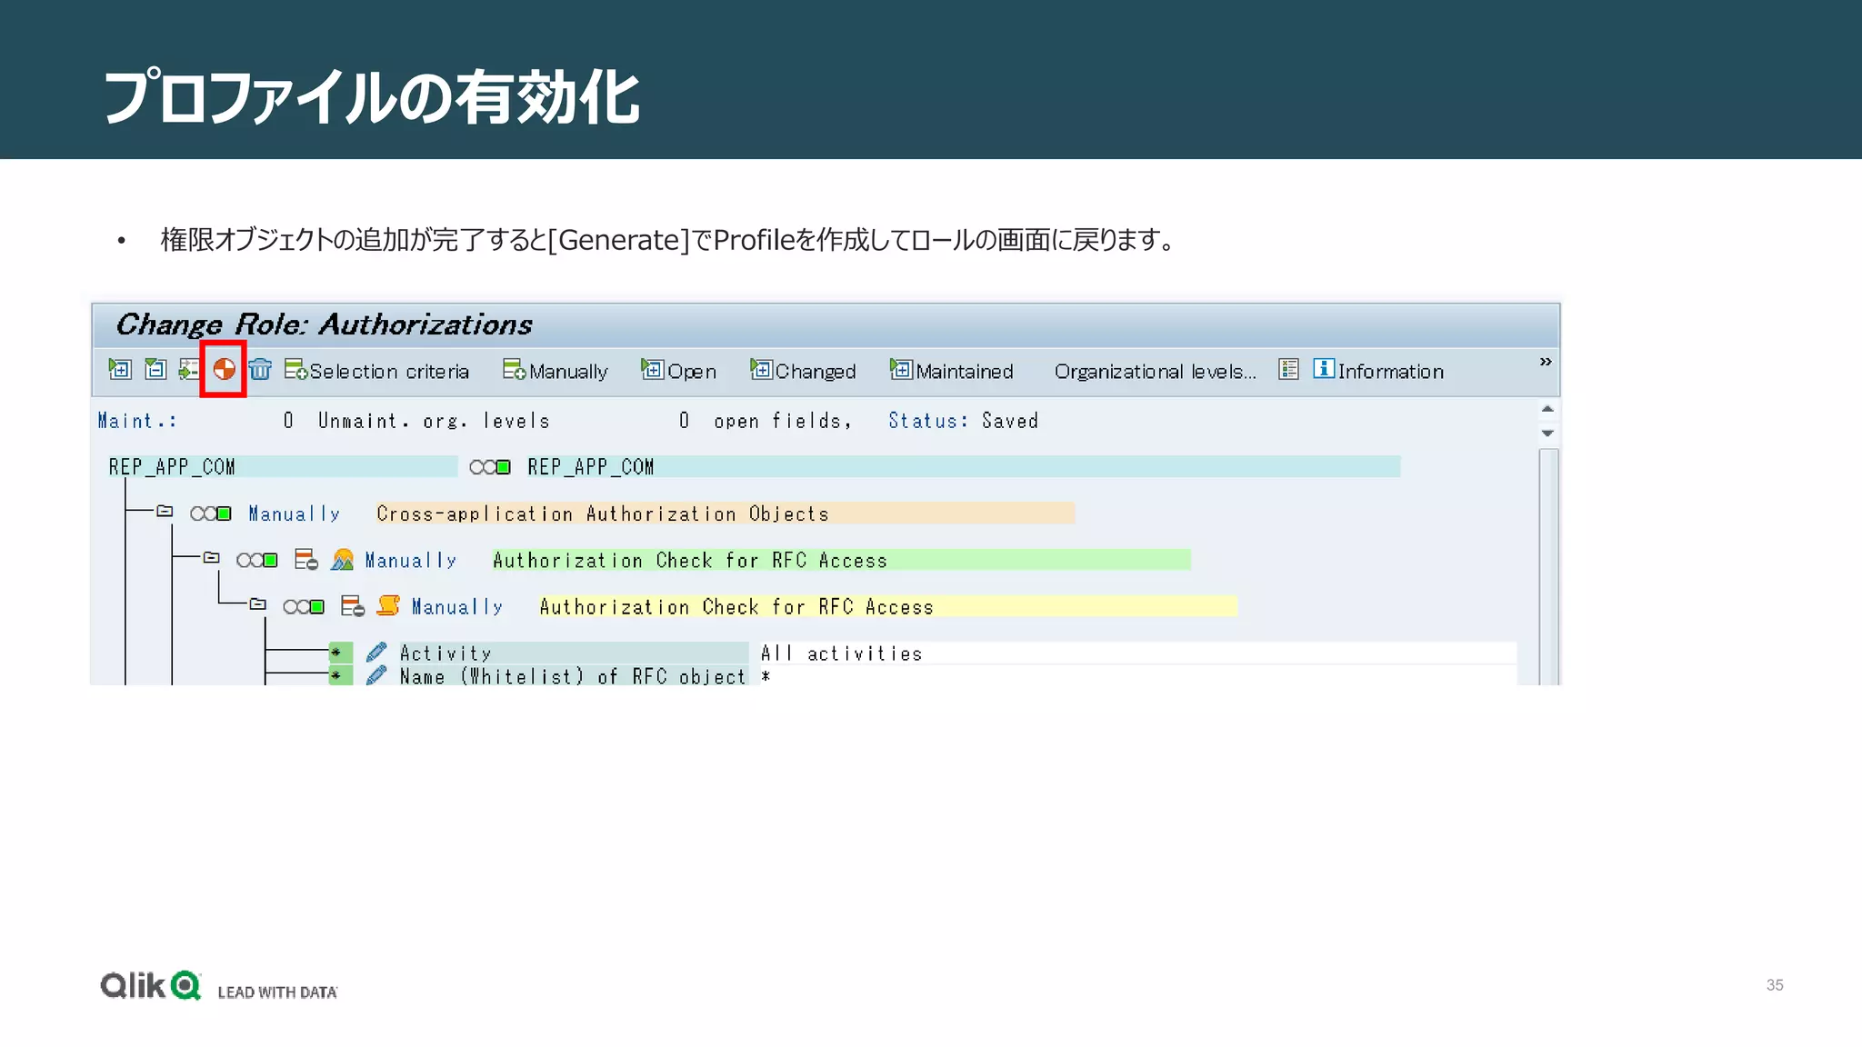1862x1047 pixels.
Task: Click the Status: Saved text
Action: pos(963,421)
